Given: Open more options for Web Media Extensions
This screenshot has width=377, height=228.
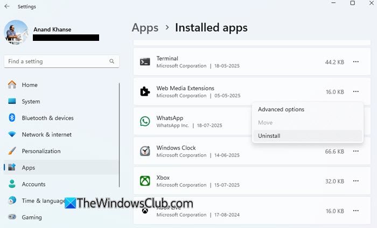Looking at the screenshot, I should coord(356,91).
